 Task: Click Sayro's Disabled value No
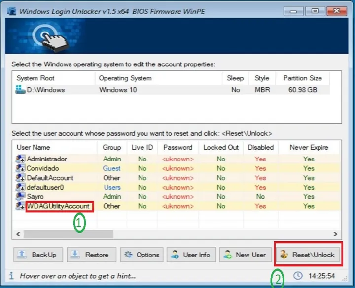(260, 196)
